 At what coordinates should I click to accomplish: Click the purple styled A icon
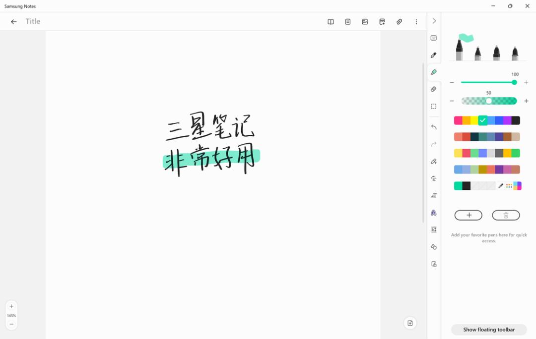point(434,213)
